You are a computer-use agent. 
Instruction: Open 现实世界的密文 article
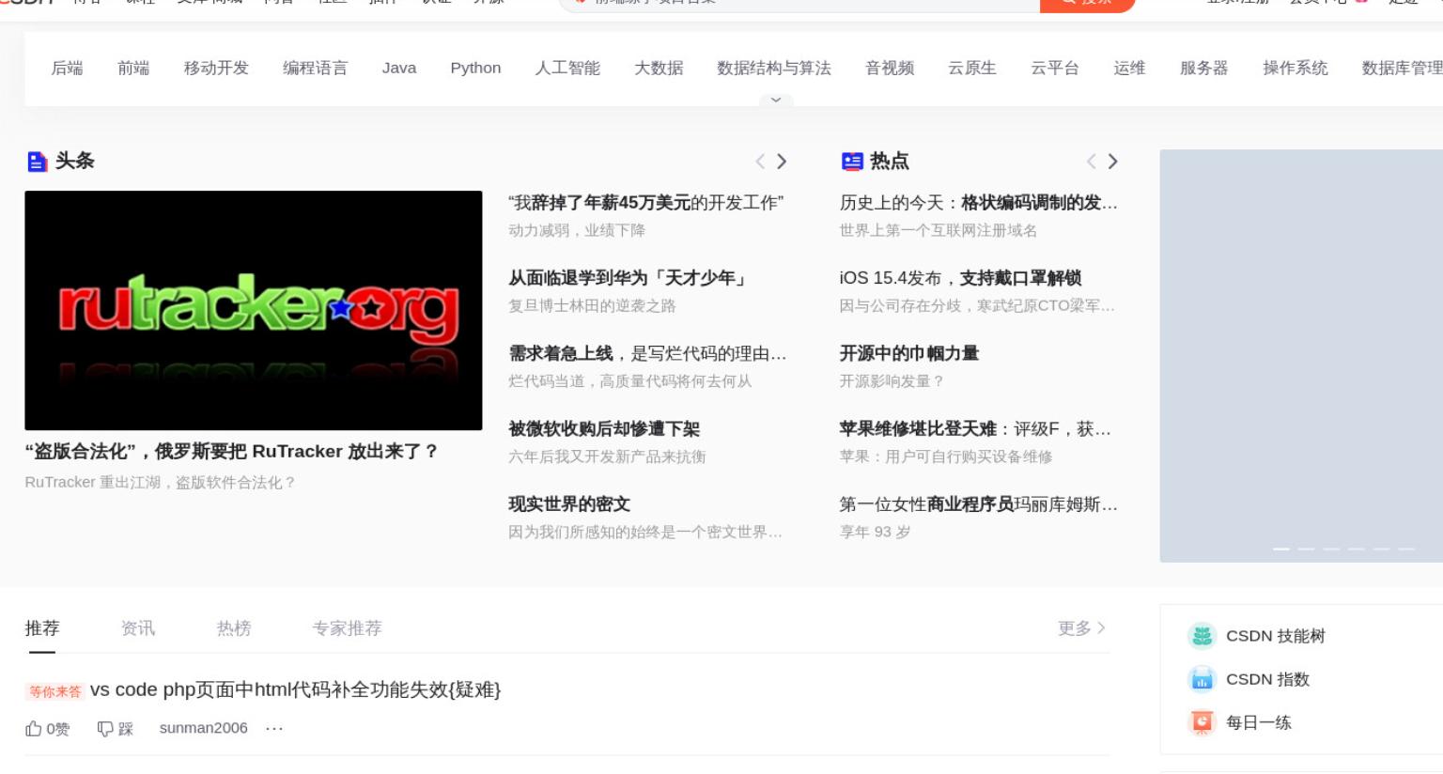[x=569, y=504]
